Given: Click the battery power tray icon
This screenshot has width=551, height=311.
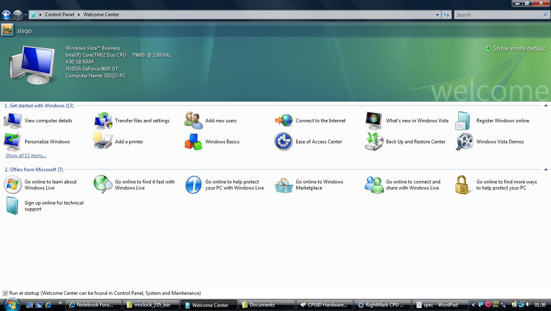Looking at the screenshot, I should click(x=514, y=305).
